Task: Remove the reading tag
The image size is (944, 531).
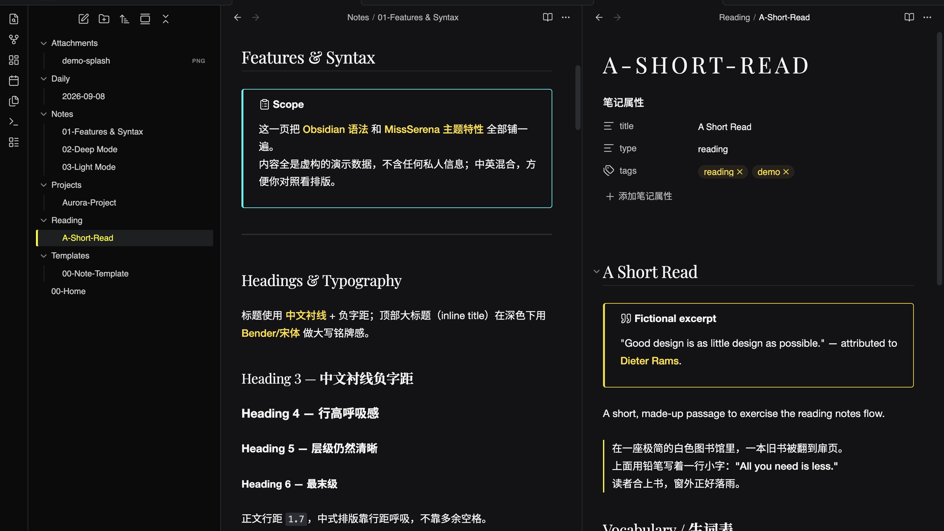Action: tap(740, 172)
